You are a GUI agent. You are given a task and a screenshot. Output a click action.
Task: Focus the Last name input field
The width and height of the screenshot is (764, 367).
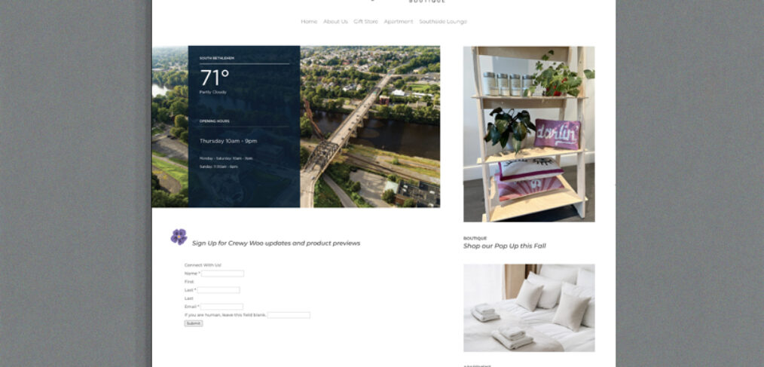[x=219, y=290]
